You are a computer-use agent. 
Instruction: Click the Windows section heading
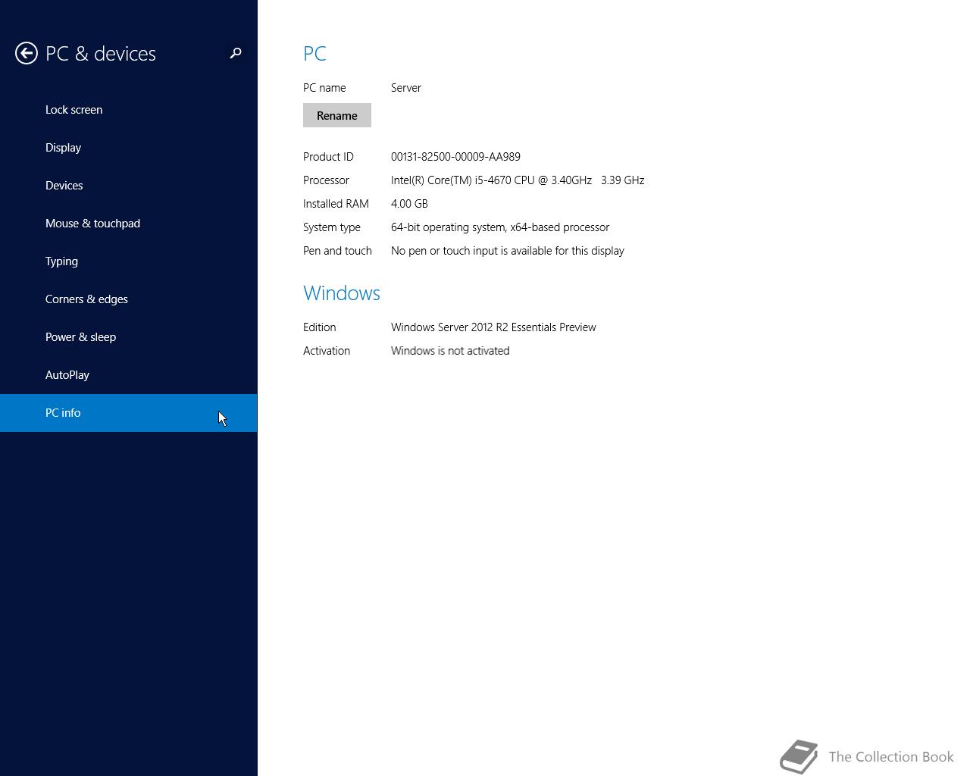pyautogui.click(x=342, y=293)
